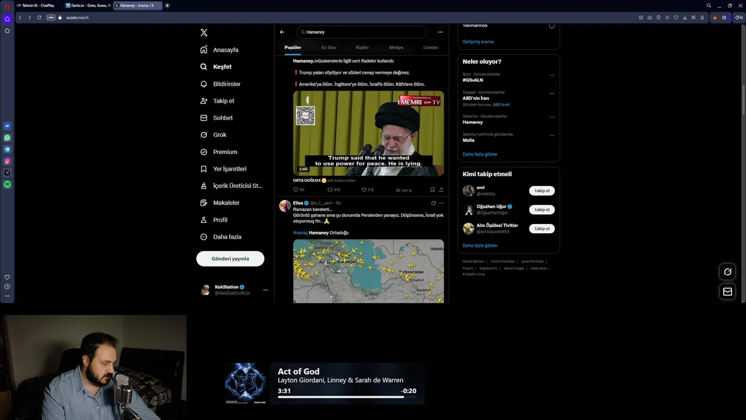746x420 pixels.
Task: Click the #savaş hashtag
Action: (x=300, y=233)
